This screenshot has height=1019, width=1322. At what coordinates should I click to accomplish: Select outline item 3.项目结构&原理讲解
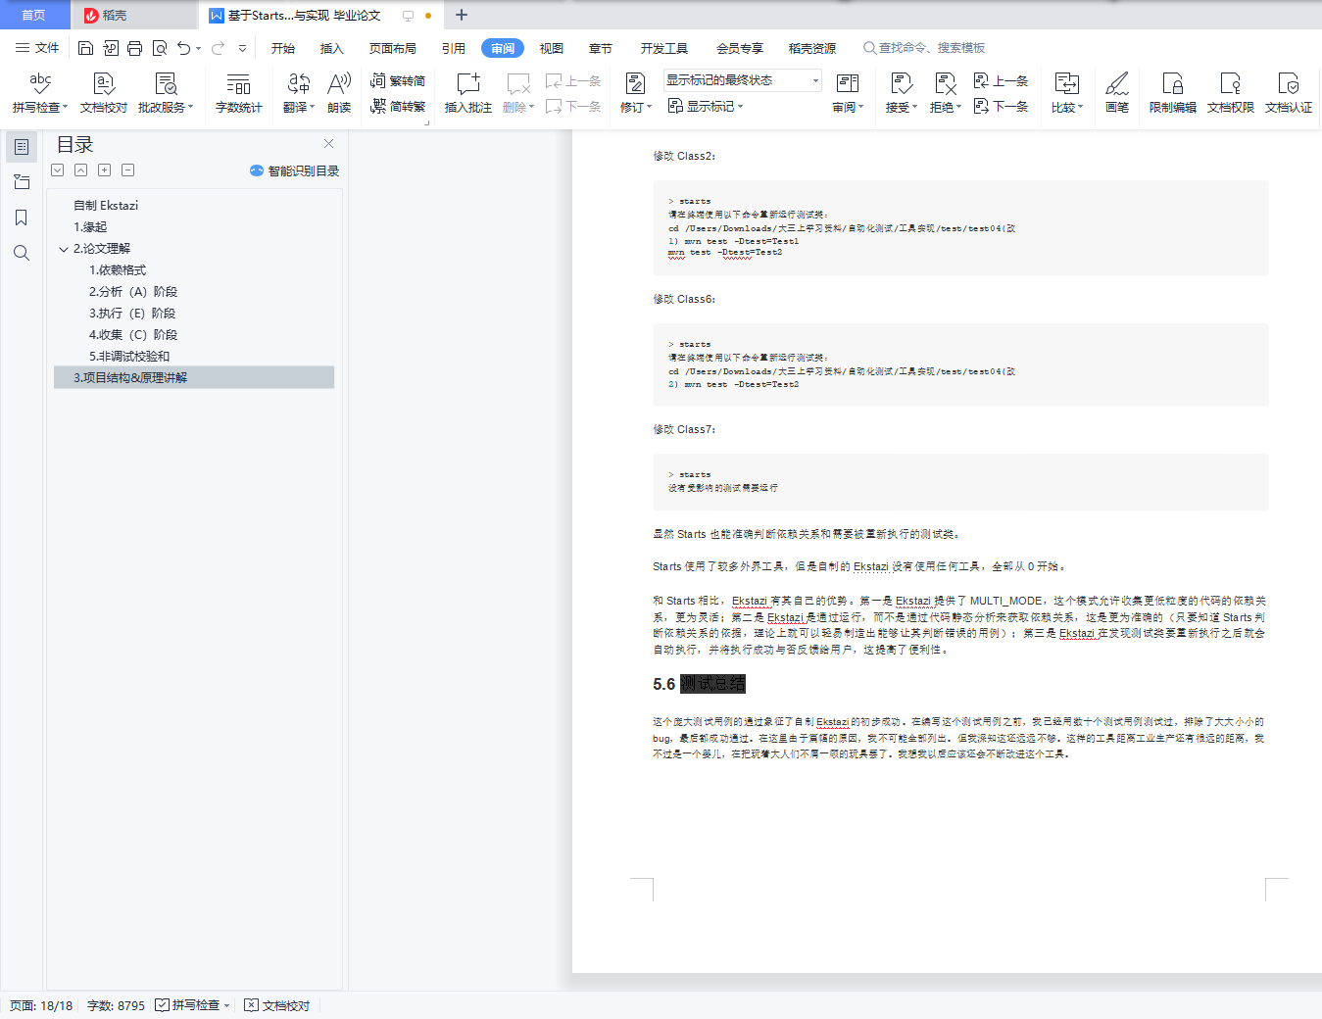[194, 377]
